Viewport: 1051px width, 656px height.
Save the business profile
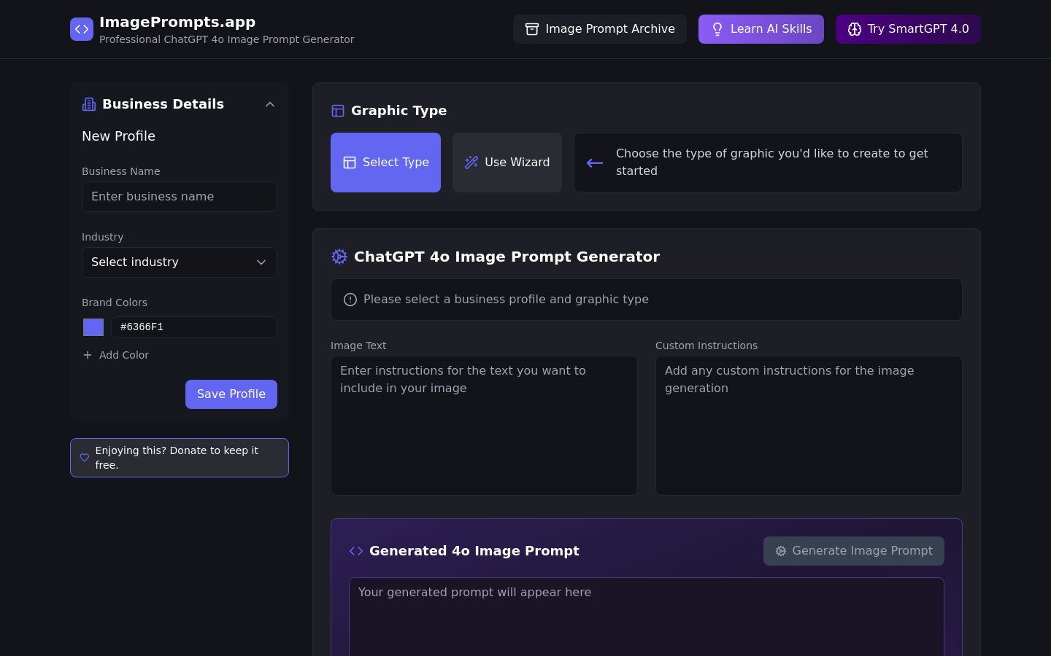click(x=231, y=394)
